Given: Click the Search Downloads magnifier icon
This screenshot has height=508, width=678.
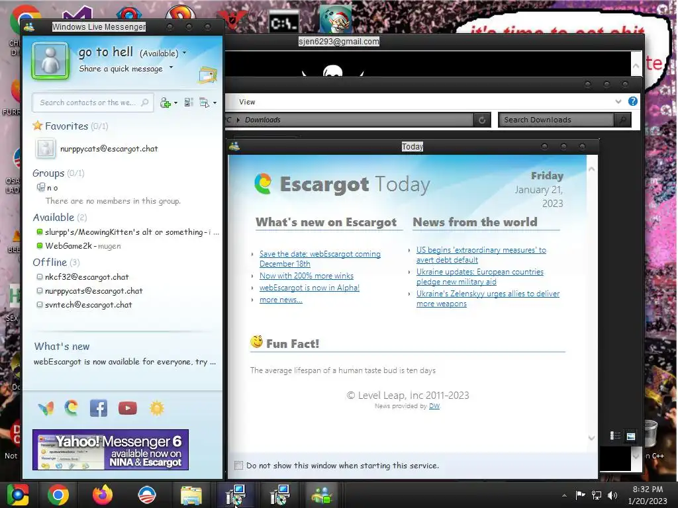Looking at the screenshot, I should tap(622, 120).
